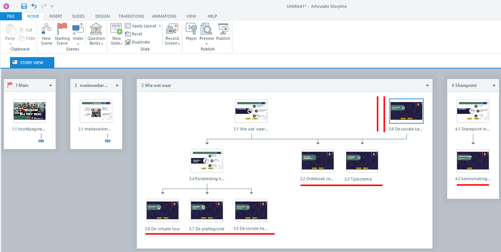Select slide 3.4 Rondleiding thumbnail
The width and height of the screenshot is (501, 252).
point(207,160)
